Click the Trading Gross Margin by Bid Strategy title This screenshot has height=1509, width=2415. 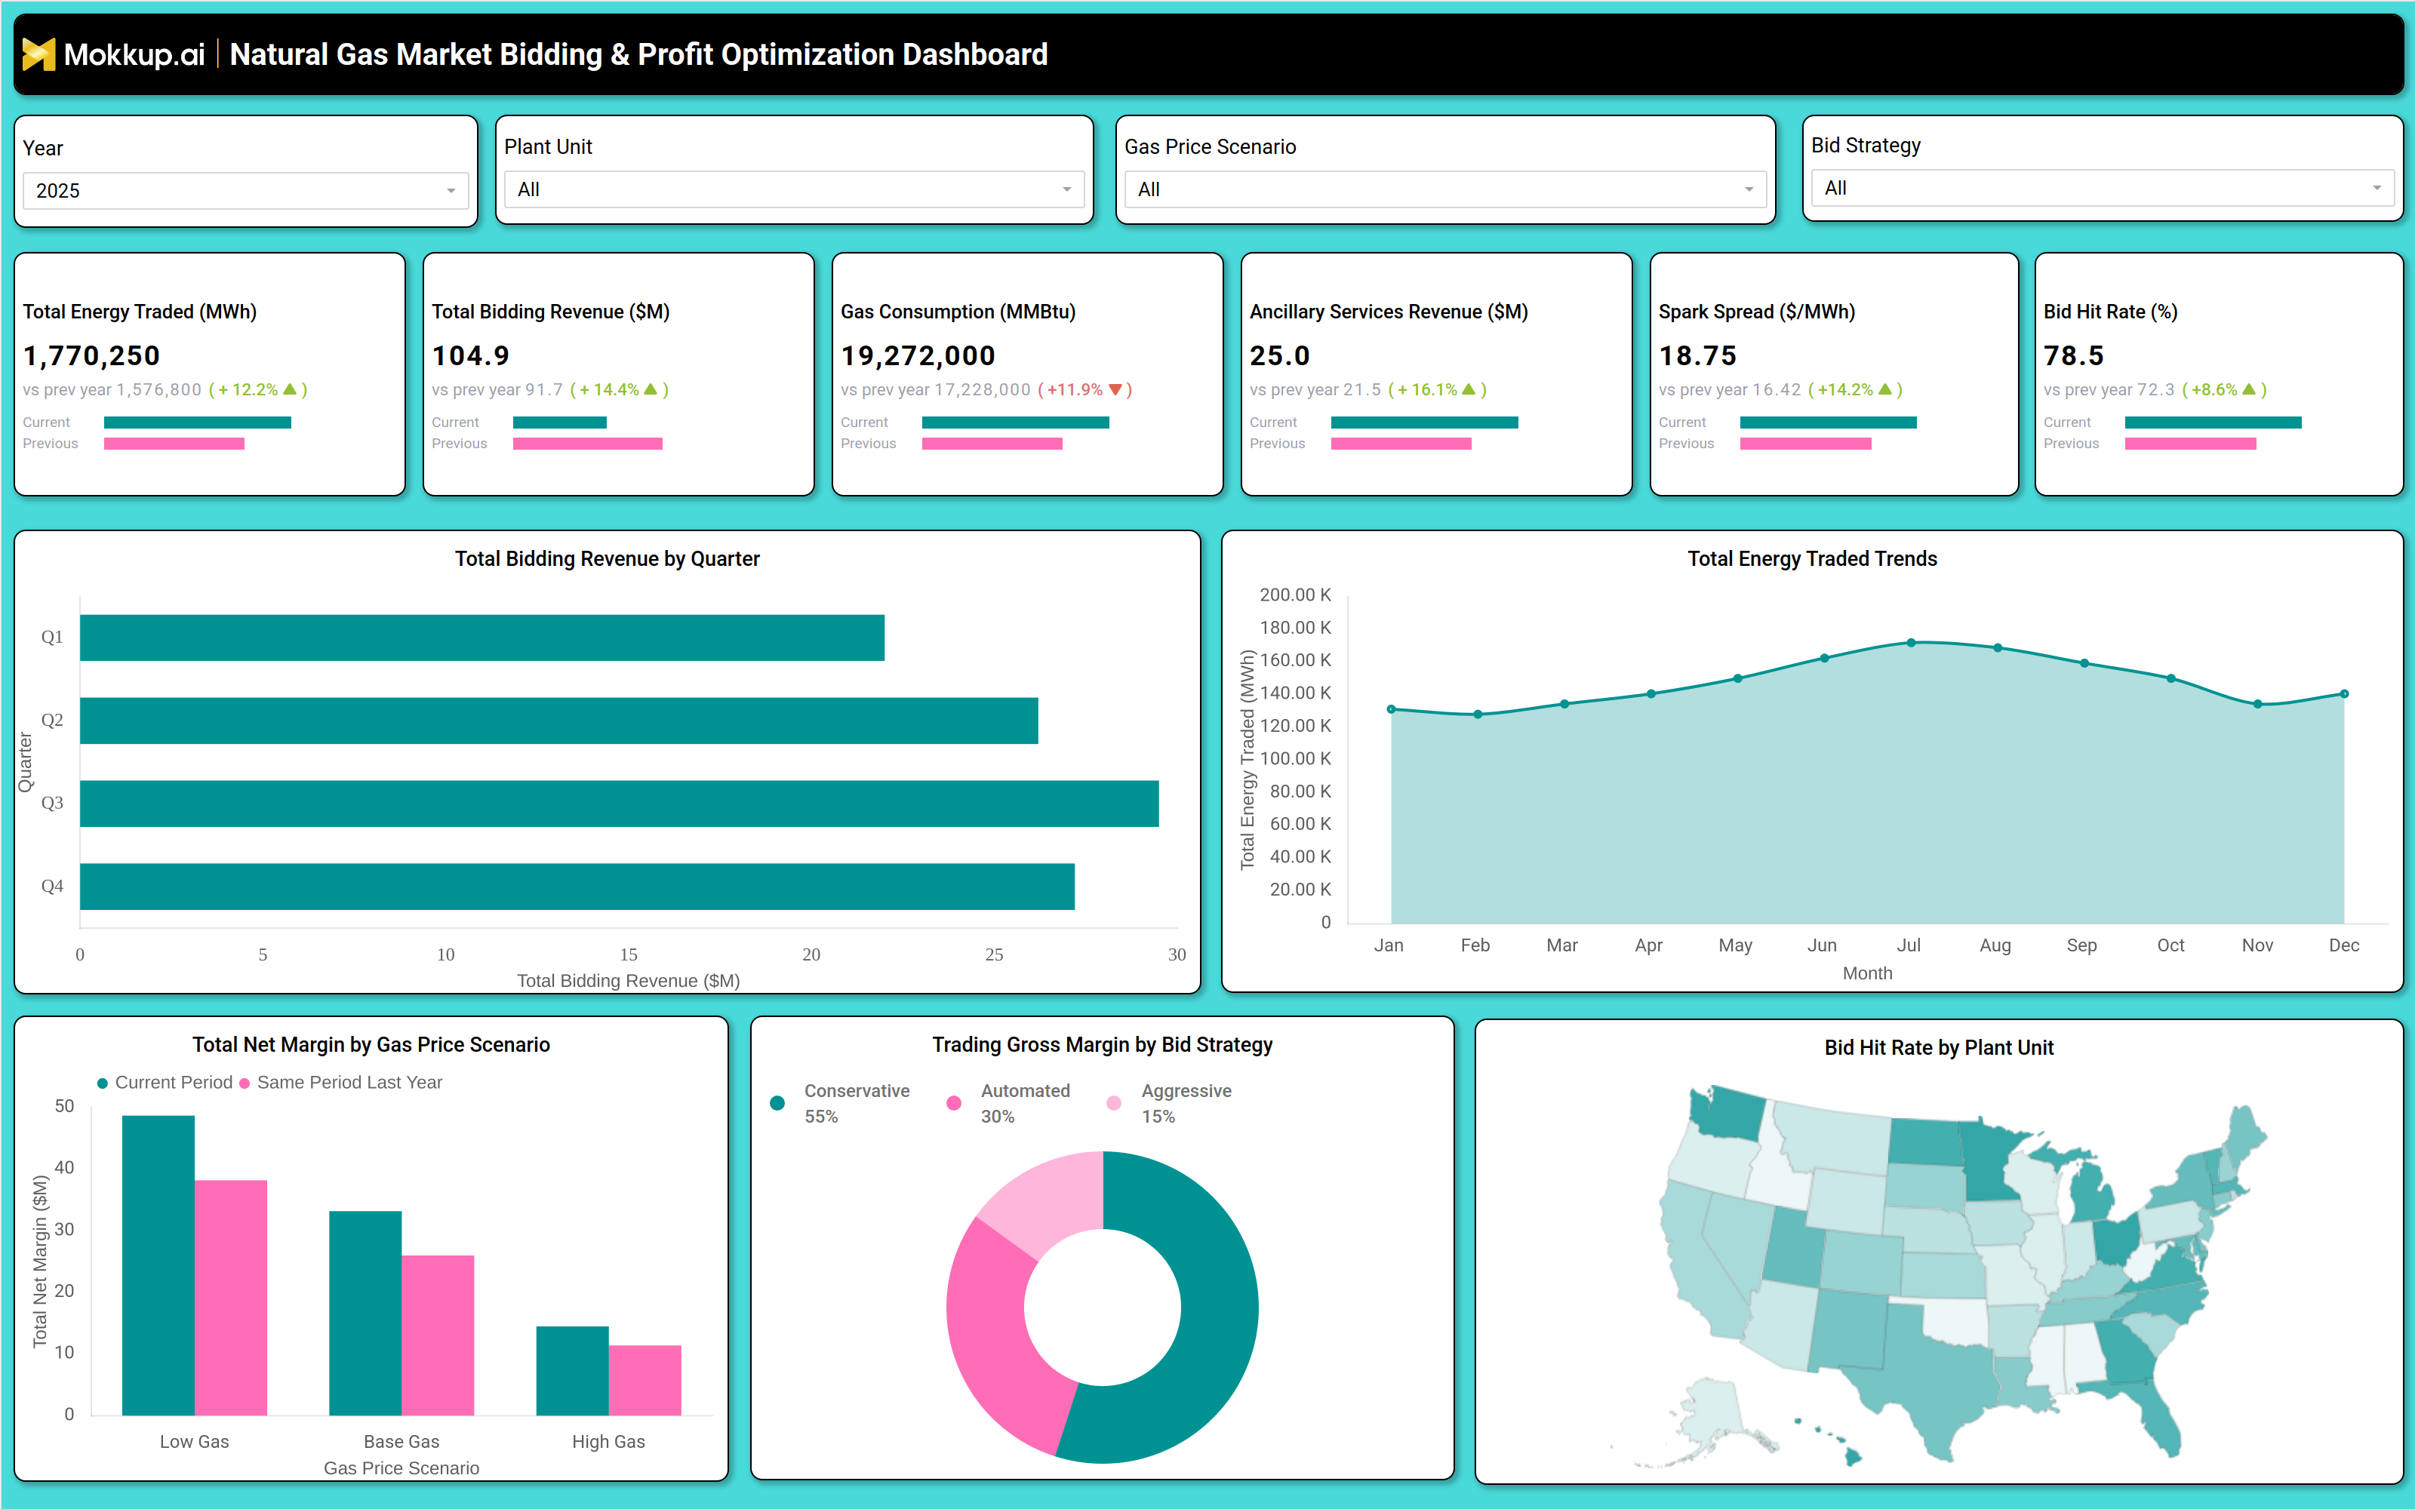click(x=1103, y=1045)
